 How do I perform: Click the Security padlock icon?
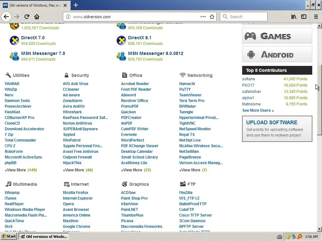click(66, 75)
